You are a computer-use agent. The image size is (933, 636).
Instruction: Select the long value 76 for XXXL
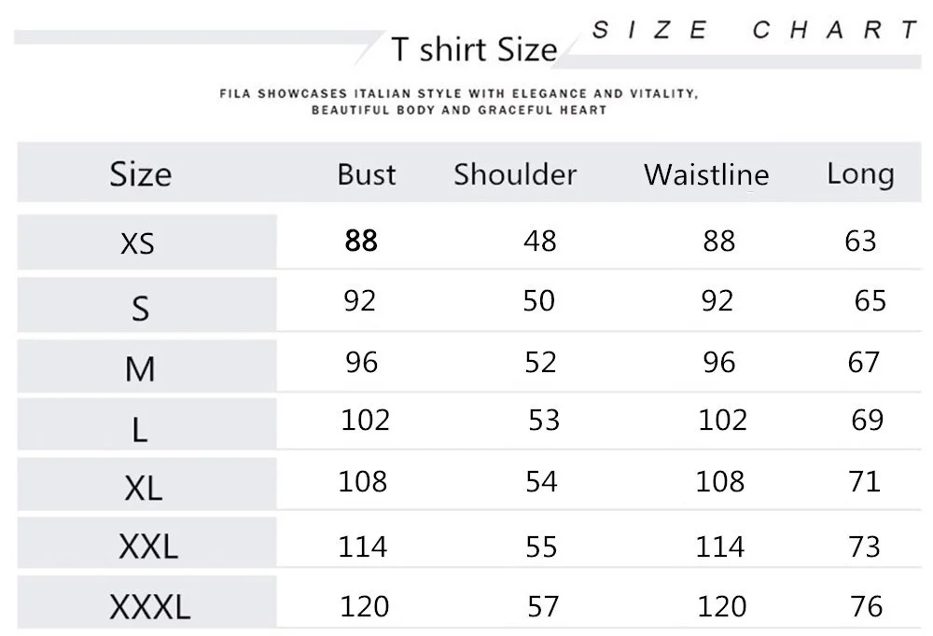(866, 606)
